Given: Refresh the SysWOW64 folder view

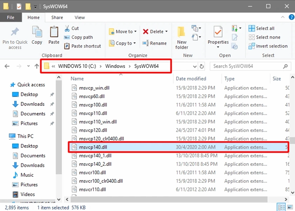Looking at the screenshot, I should click(202, 66).
